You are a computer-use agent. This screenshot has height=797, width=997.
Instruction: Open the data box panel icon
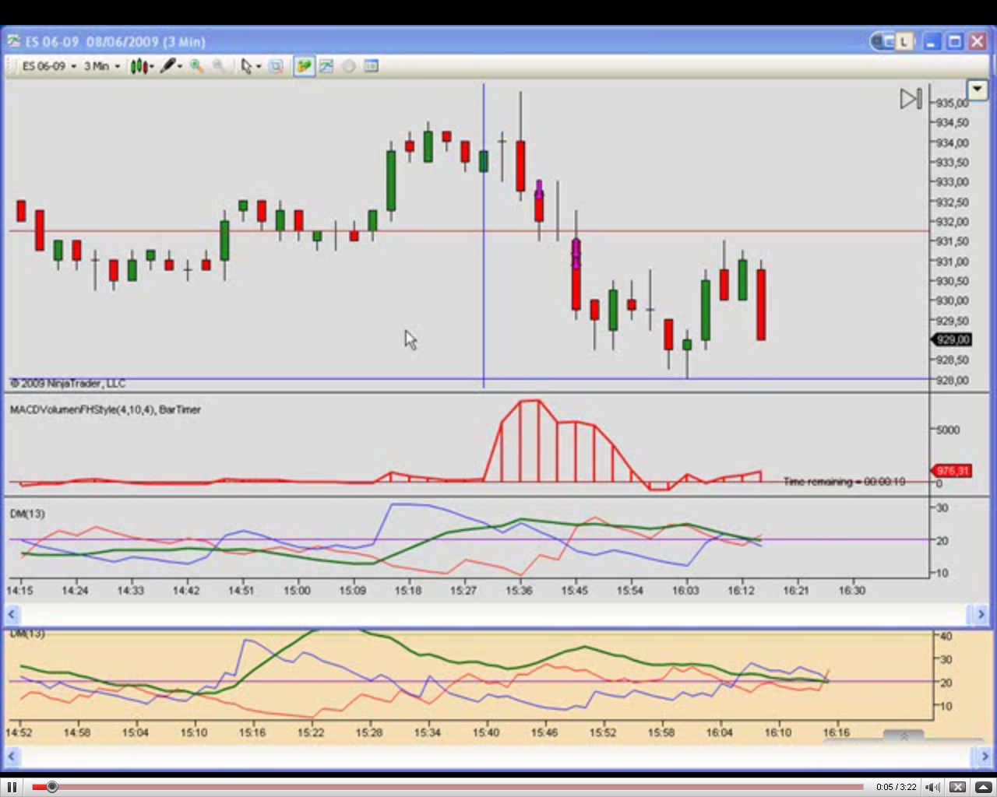point(372,66)
